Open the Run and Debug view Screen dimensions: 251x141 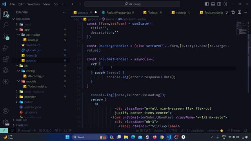(6, 48)
